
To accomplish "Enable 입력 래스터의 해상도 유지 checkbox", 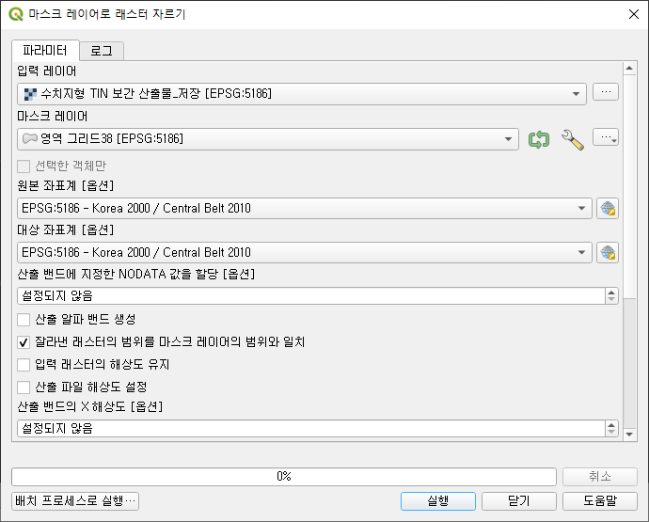I will click(24, 365).
